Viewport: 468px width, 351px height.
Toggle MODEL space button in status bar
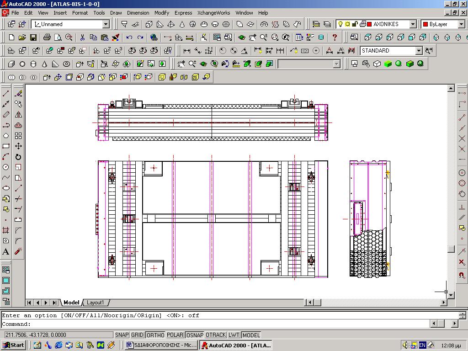251,335
